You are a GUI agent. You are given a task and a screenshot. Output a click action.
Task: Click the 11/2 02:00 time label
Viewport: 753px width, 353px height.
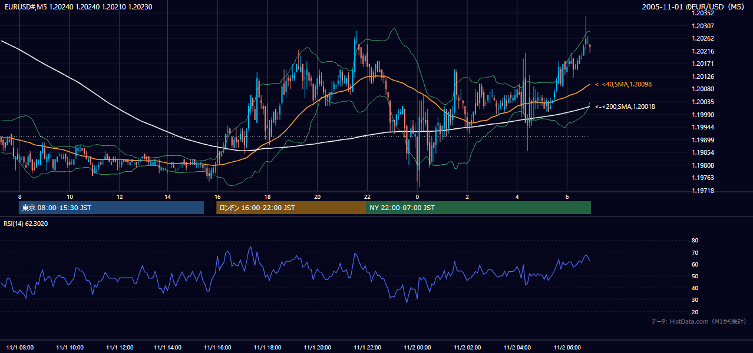(x=467, y=347)
